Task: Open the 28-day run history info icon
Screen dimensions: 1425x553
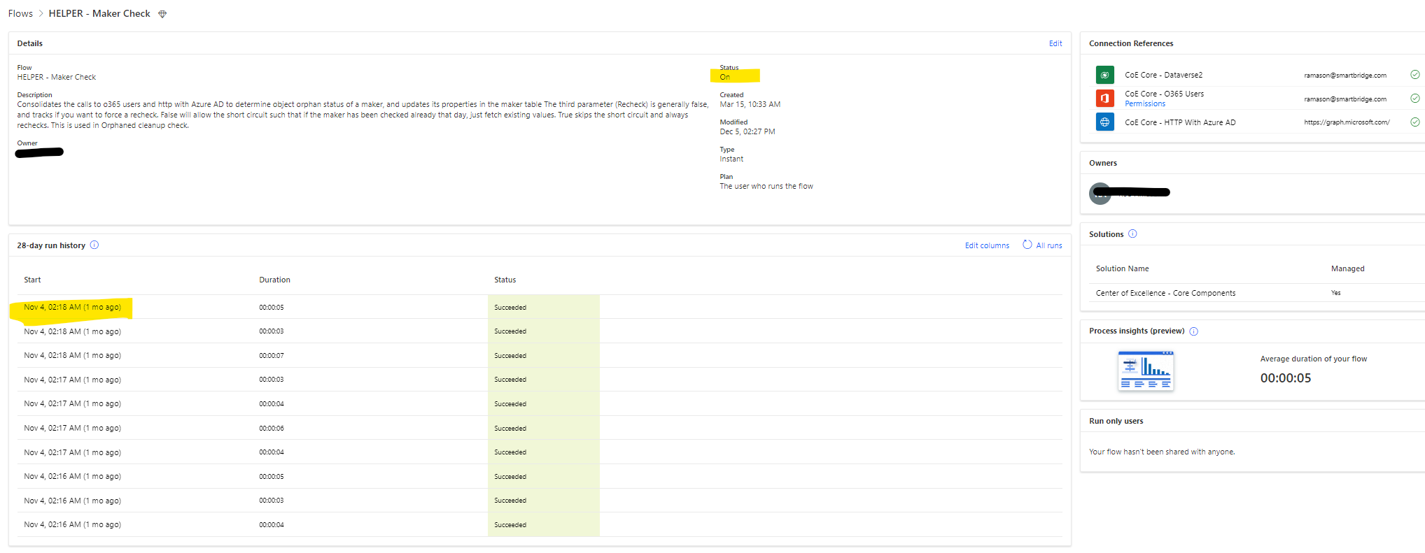Action: 94,245
